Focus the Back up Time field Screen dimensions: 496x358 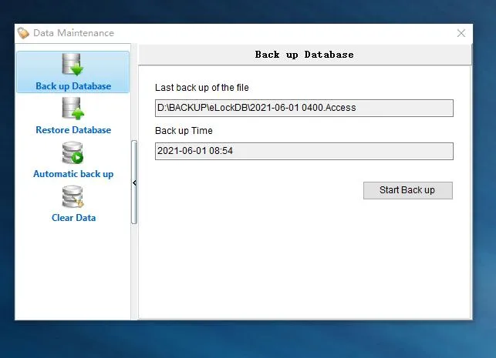pyautogui.click(x=304, y=152)
